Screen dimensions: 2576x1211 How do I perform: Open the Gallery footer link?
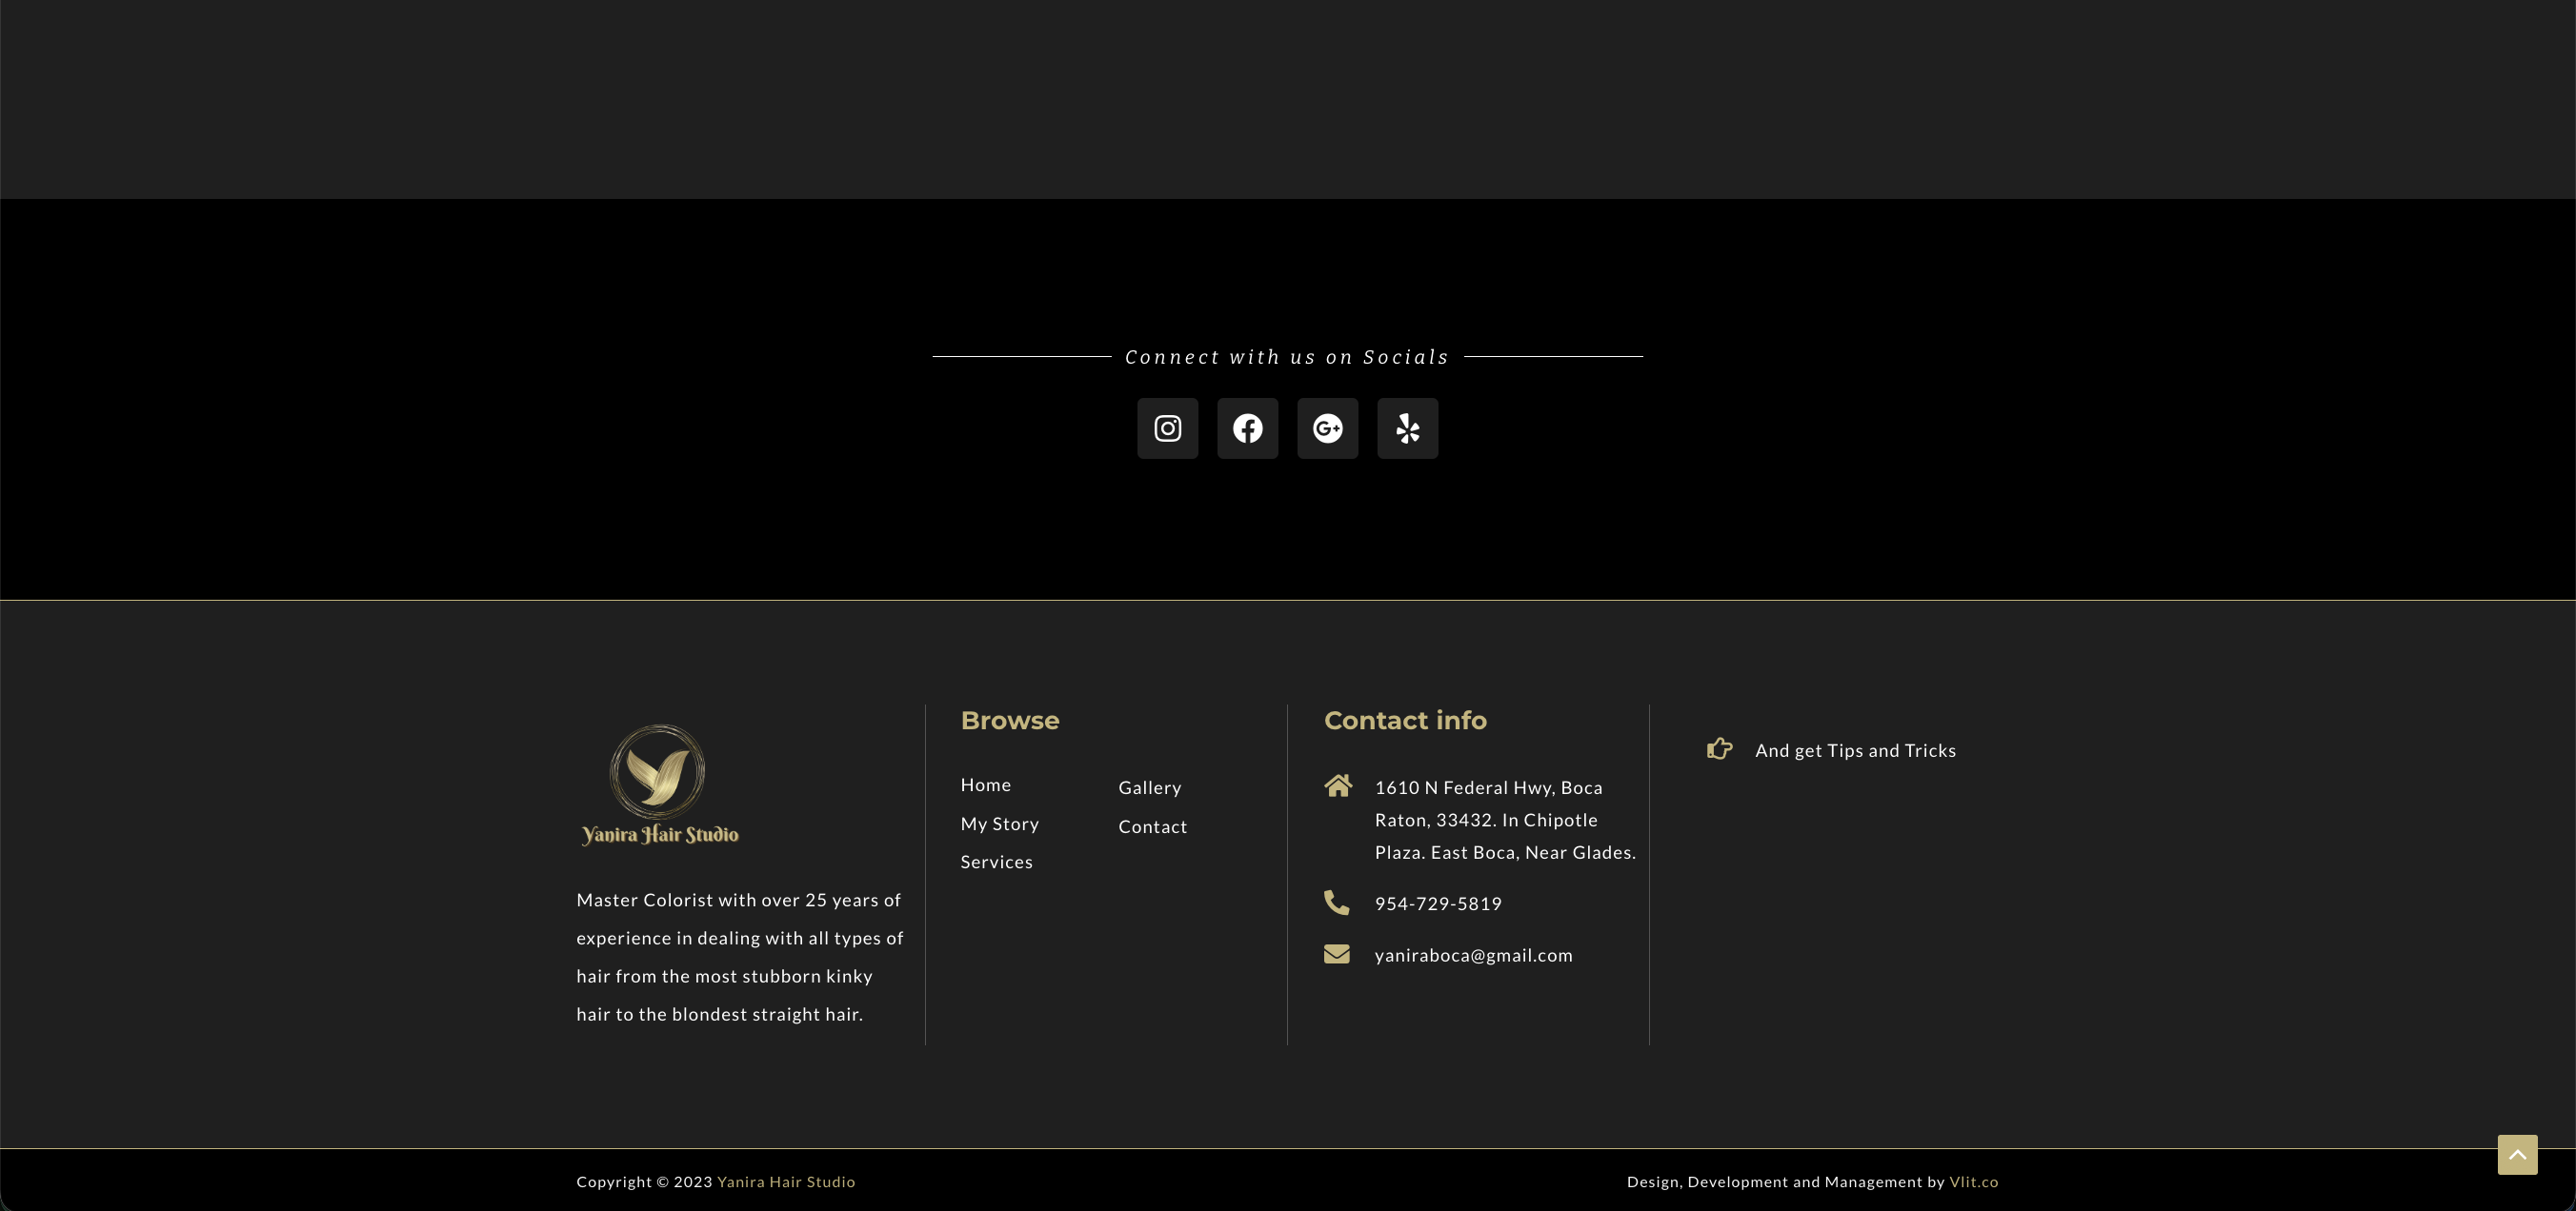1149,788
